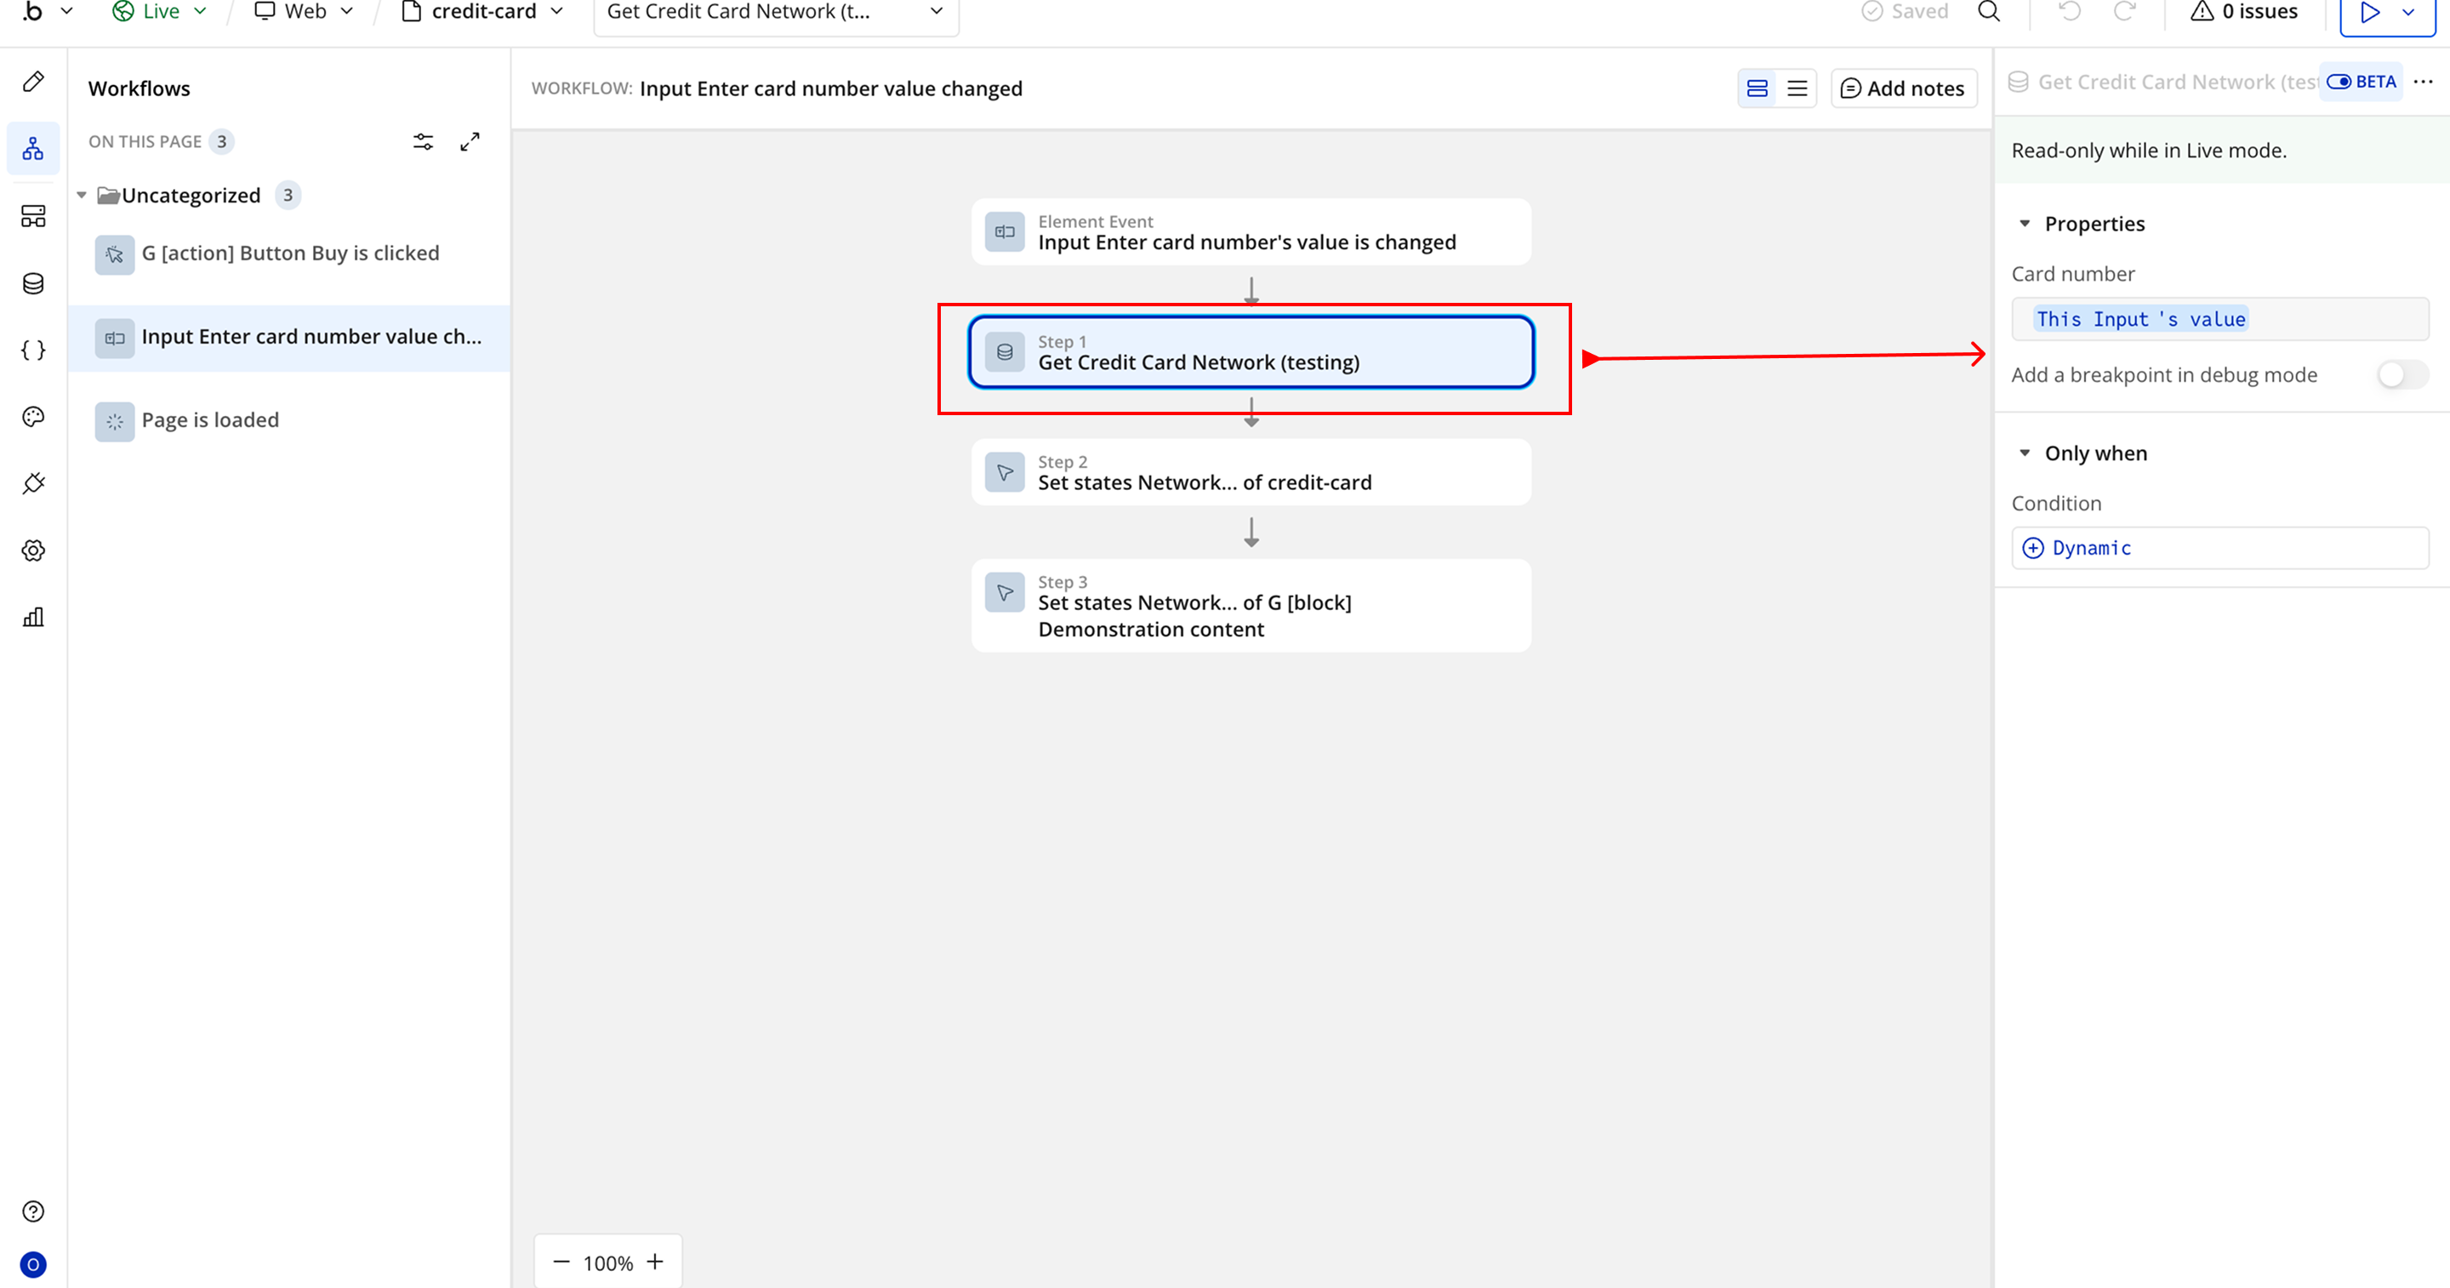
Task: Collapse the Uncategorized folder
Action: tap(82, 195)
